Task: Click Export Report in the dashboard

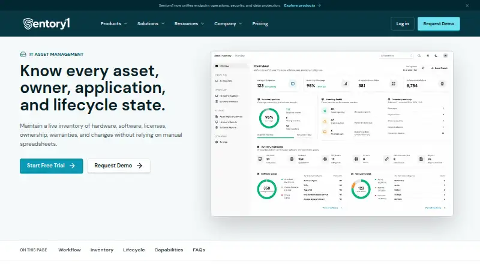Action: 439,68
